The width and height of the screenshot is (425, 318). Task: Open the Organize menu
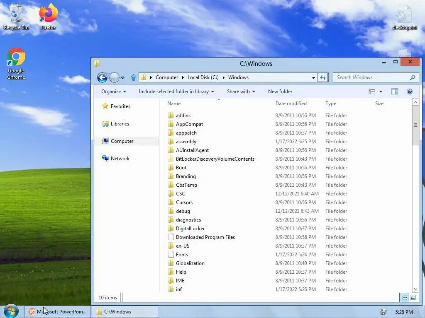click(x=114, y=92)
